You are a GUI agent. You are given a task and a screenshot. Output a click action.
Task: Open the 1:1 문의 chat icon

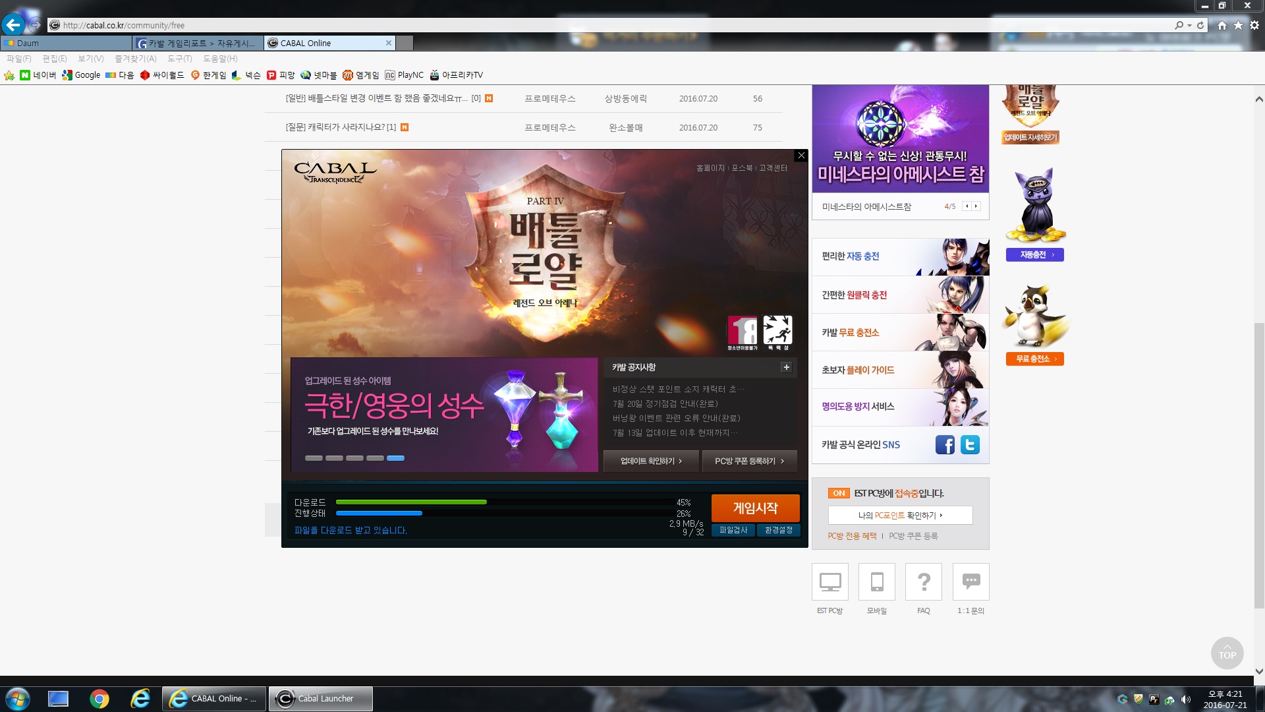971,581
